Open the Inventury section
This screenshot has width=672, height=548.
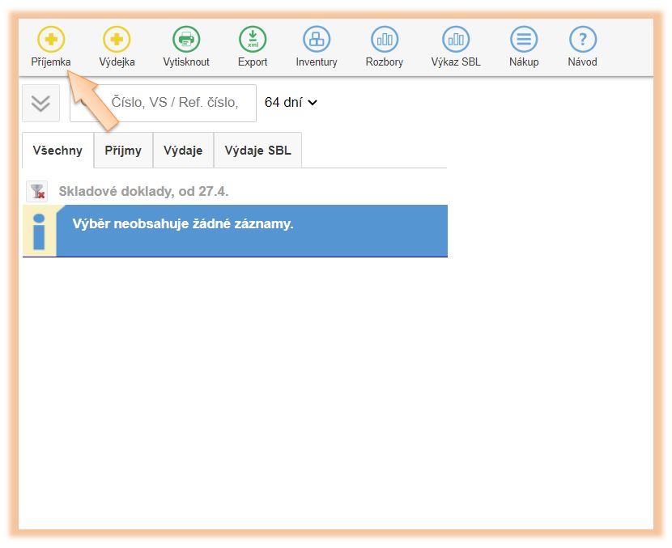317,40
